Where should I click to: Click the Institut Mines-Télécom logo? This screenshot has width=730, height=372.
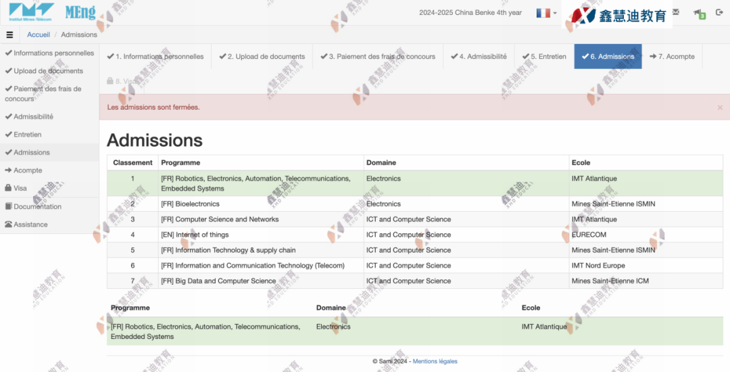pos(31,12)
